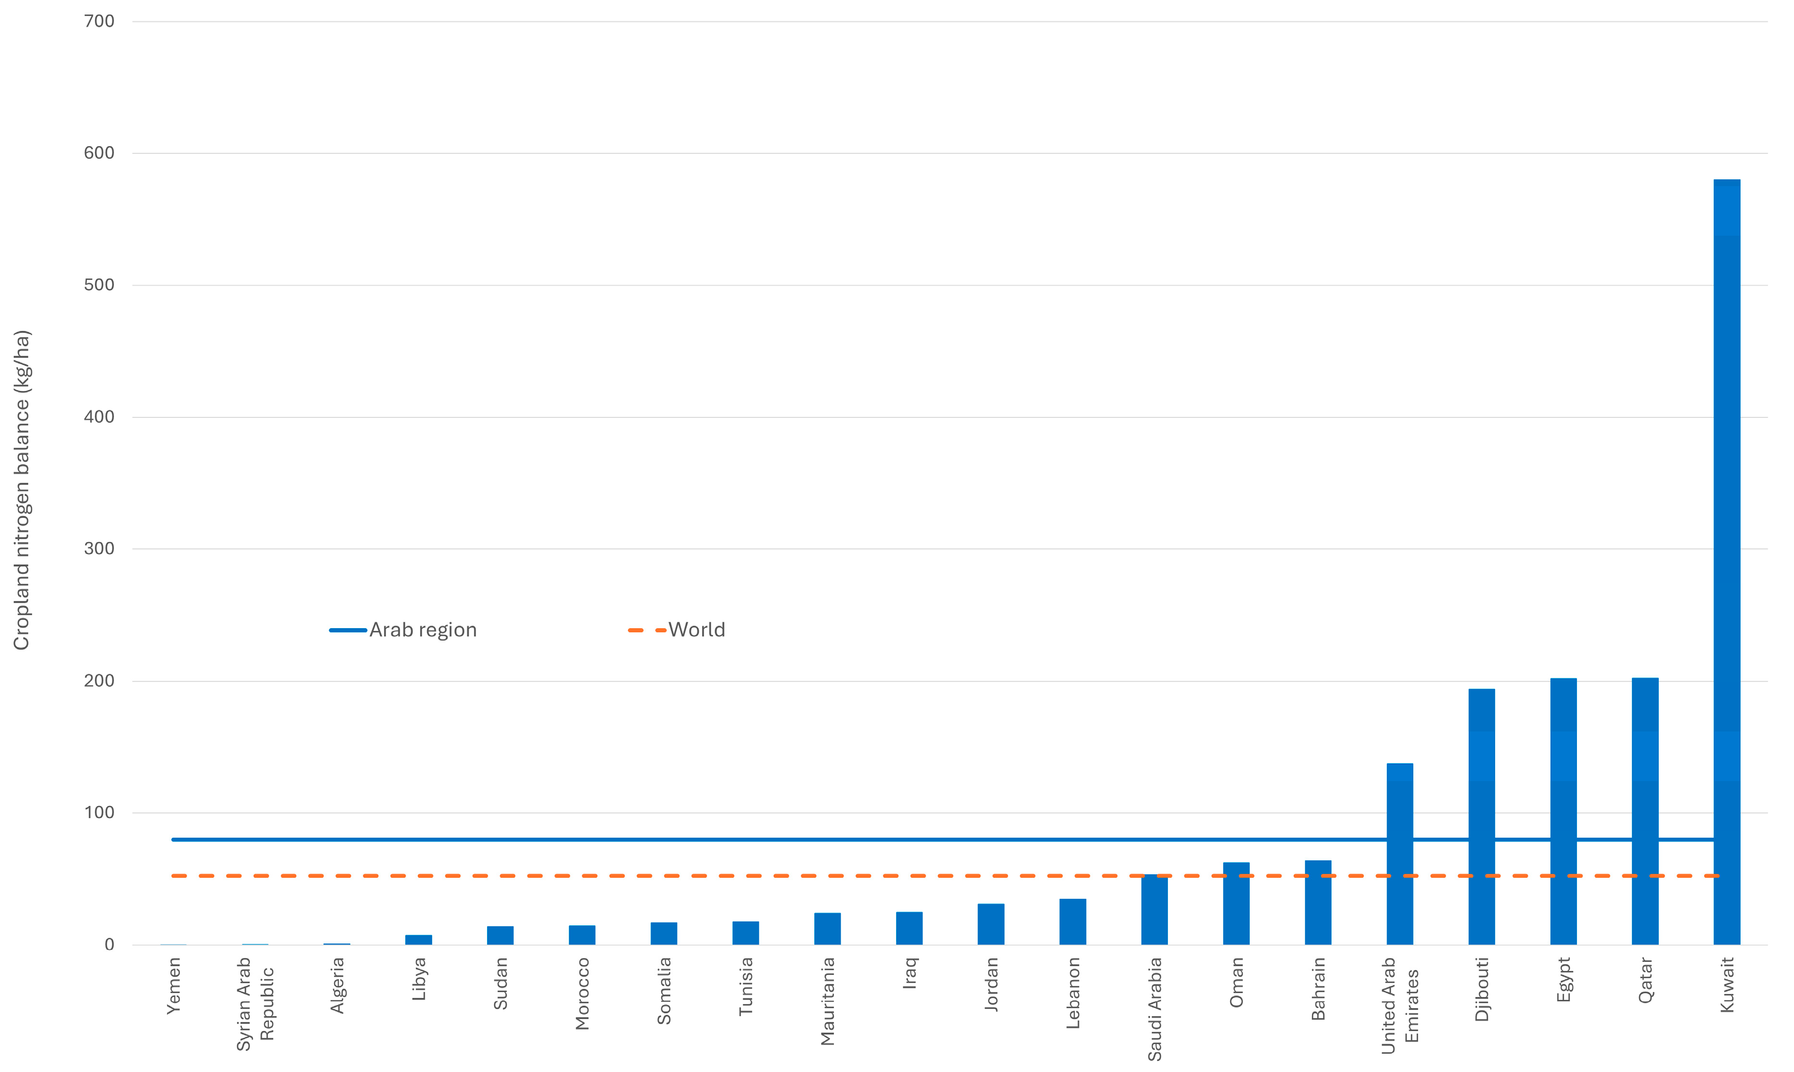Select the Lebanon bar
The width and height of the screenshot is (1794, 1072).
tap(1073, 922)
